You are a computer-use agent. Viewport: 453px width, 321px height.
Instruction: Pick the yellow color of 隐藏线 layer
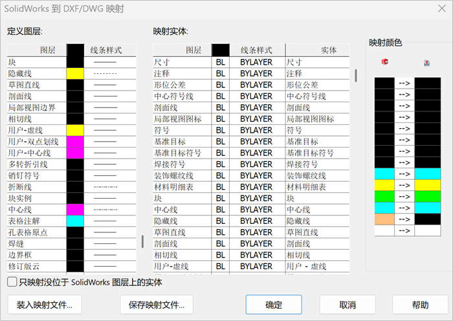(75, 73)
